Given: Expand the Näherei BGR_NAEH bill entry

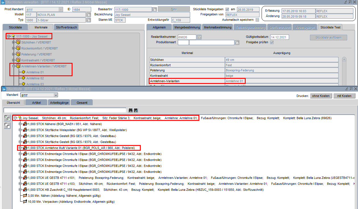Looking at the screenshot, I should point(20,124).
